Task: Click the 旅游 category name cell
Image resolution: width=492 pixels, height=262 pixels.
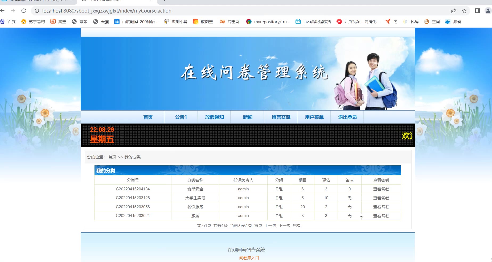Action: 195,216
